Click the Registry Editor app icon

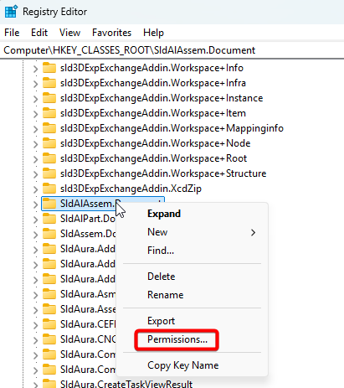11,12
